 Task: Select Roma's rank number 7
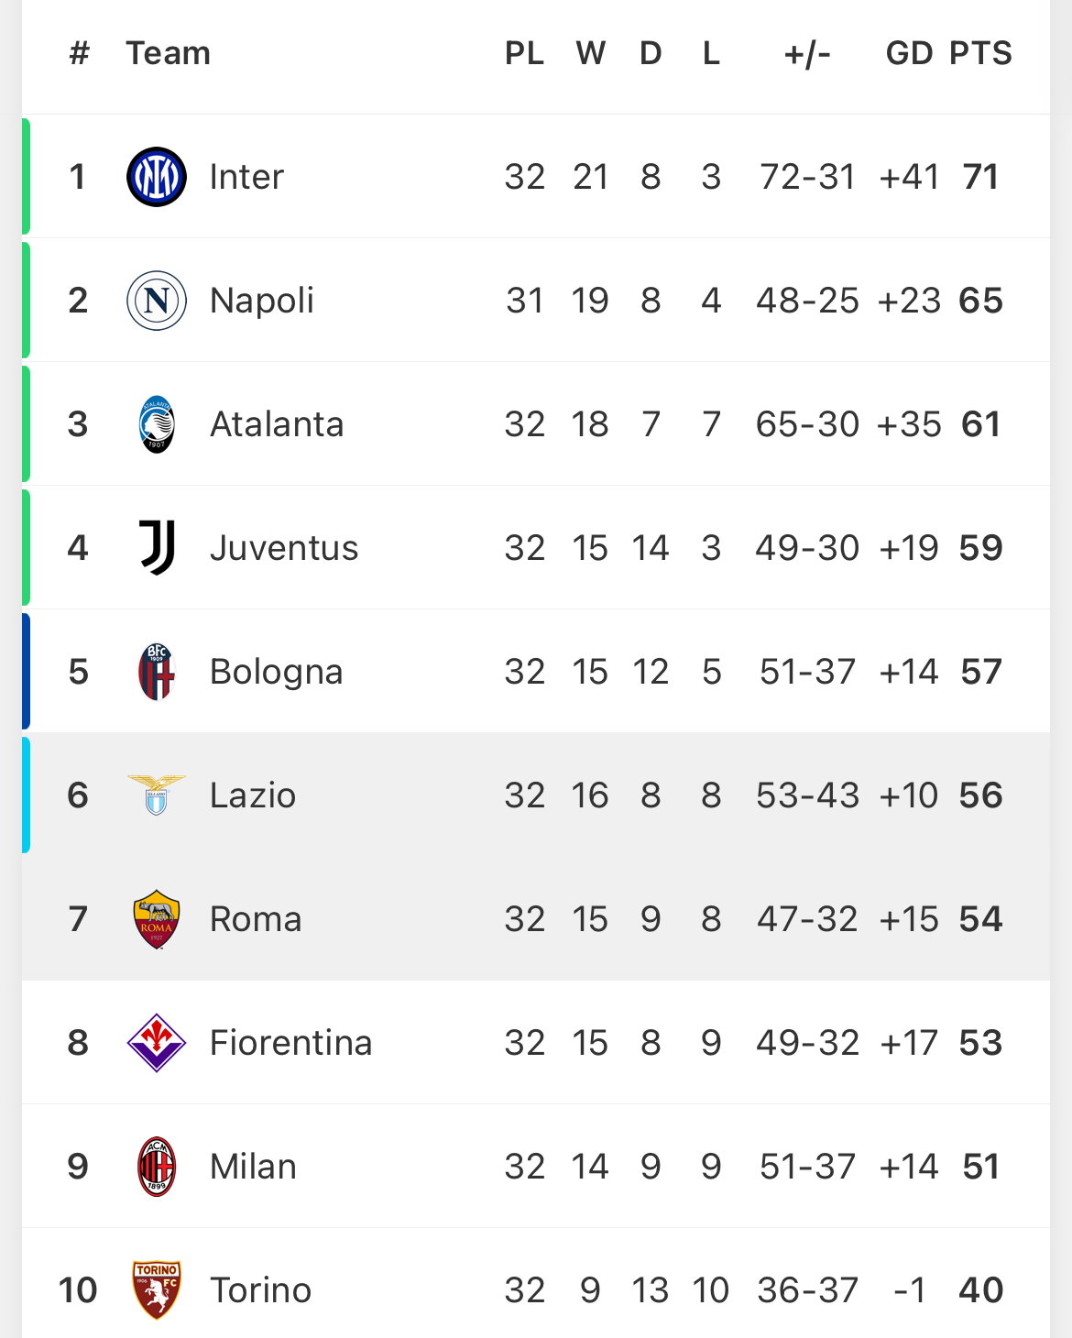(78, 919)
